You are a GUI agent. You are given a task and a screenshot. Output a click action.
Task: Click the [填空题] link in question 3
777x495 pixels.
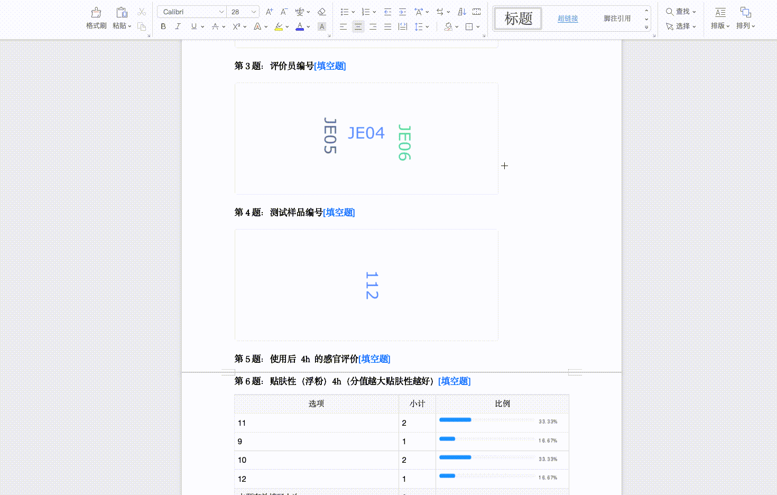(330, 66)
